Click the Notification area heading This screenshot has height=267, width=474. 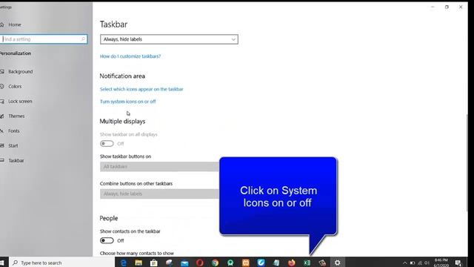(x=122, y=76)
